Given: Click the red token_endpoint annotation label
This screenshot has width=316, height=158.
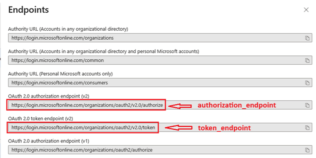Looking at the screenshot, I should [x=224, y=128].
